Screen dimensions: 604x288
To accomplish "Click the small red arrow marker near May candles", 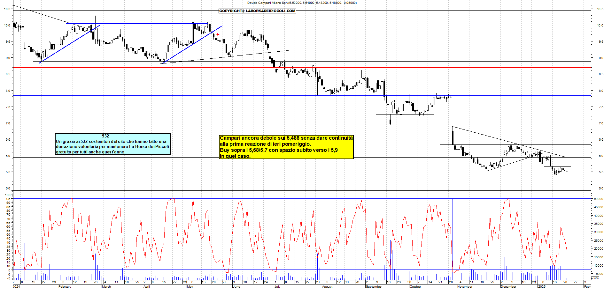I will 218,34.
